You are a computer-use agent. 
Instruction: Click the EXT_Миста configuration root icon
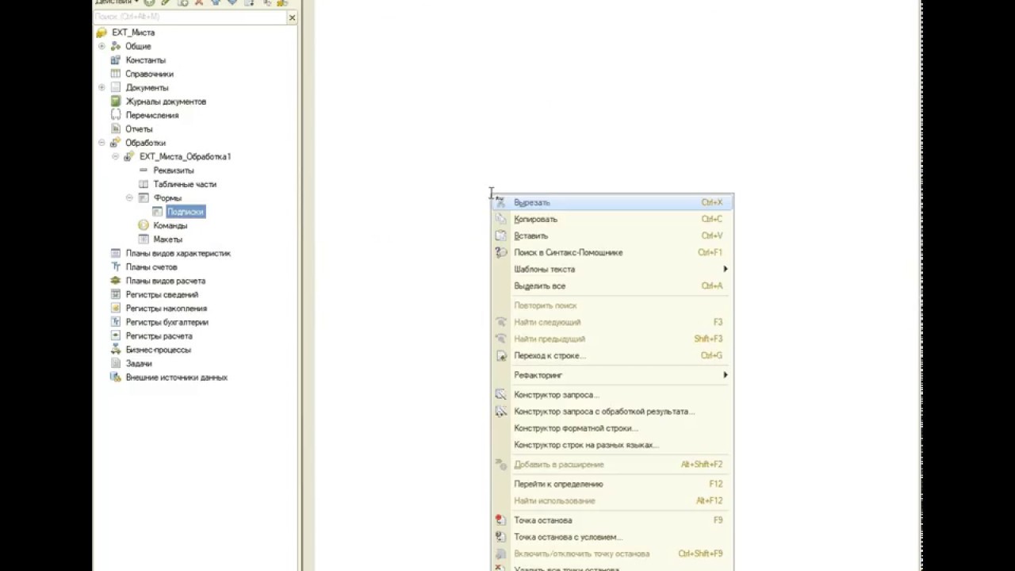(101, 33)
